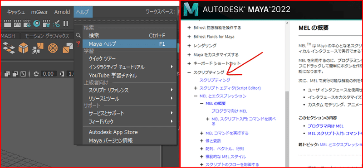Open the Render View clapperboard icon
The width and height of the screenshot is (363, 168).
8,23
